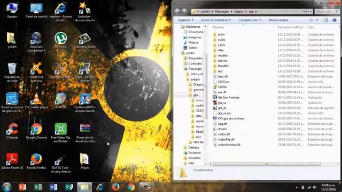Select Free Video Flip and Rotate icon
The width and height of the screenshot is (342, 192).
point(60,133)
